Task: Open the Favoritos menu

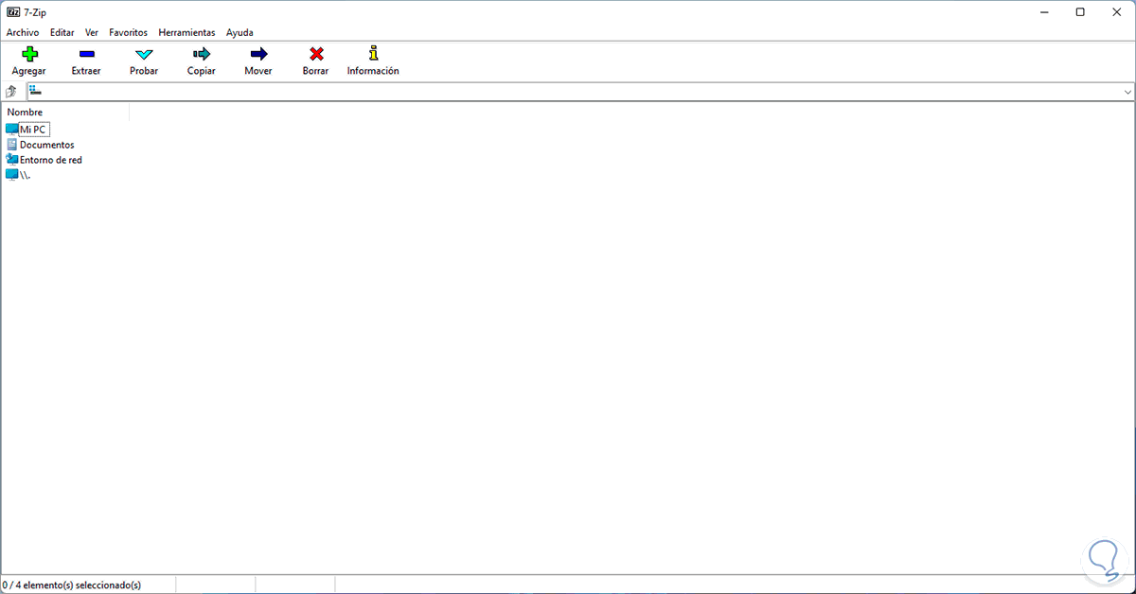Action: [x=128, y=32]
